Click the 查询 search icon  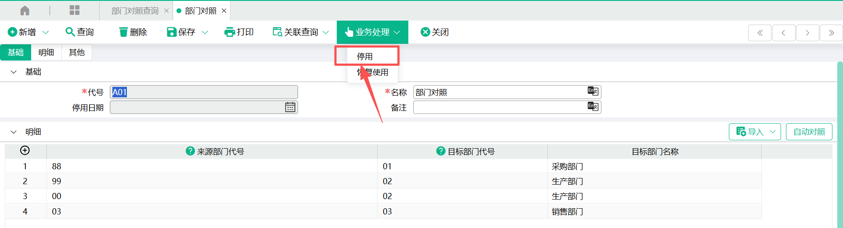[x=70, y=32]
